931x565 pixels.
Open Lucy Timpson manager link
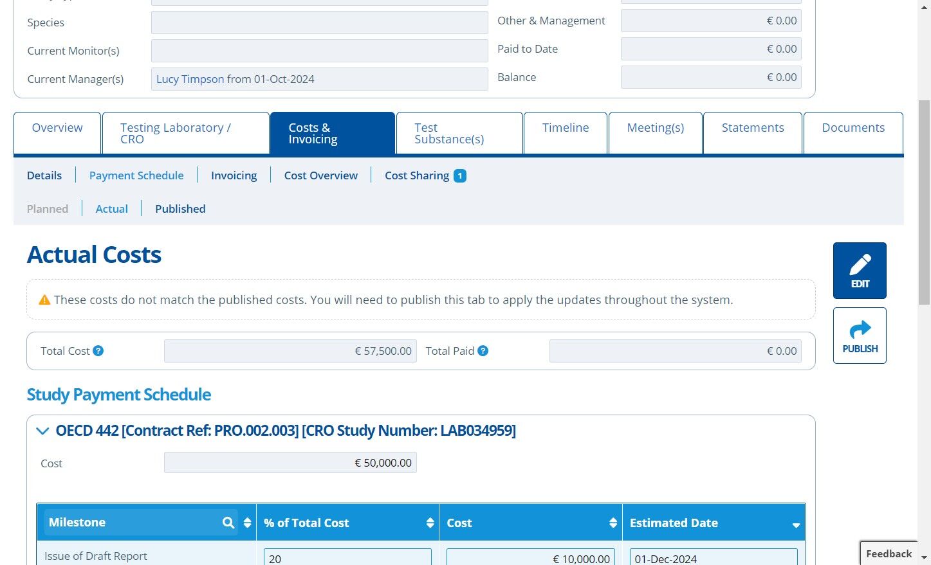[190, 79]
